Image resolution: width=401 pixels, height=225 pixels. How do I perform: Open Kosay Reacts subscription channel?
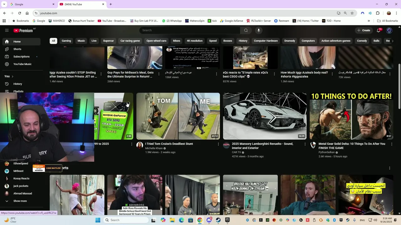click(x=21, y=178)
